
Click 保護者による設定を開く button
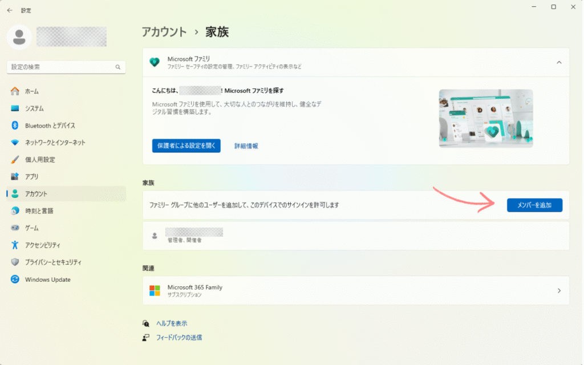186,145
